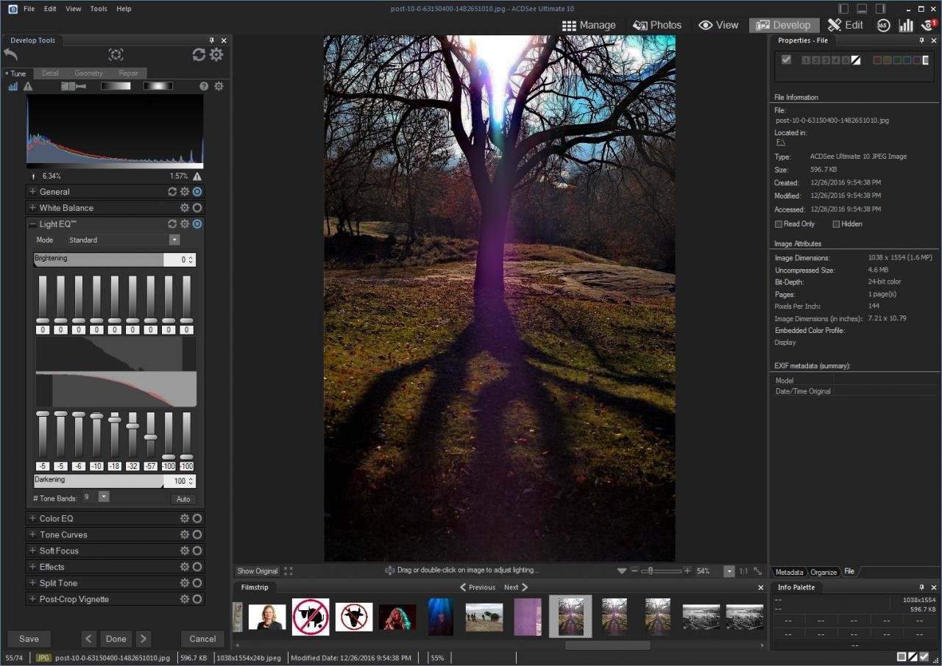The height and width of the screenshot is (666, 942).
Task: Click the 365 icon in top toolbar
Action: pyautogui.click(x=883, y=25)
